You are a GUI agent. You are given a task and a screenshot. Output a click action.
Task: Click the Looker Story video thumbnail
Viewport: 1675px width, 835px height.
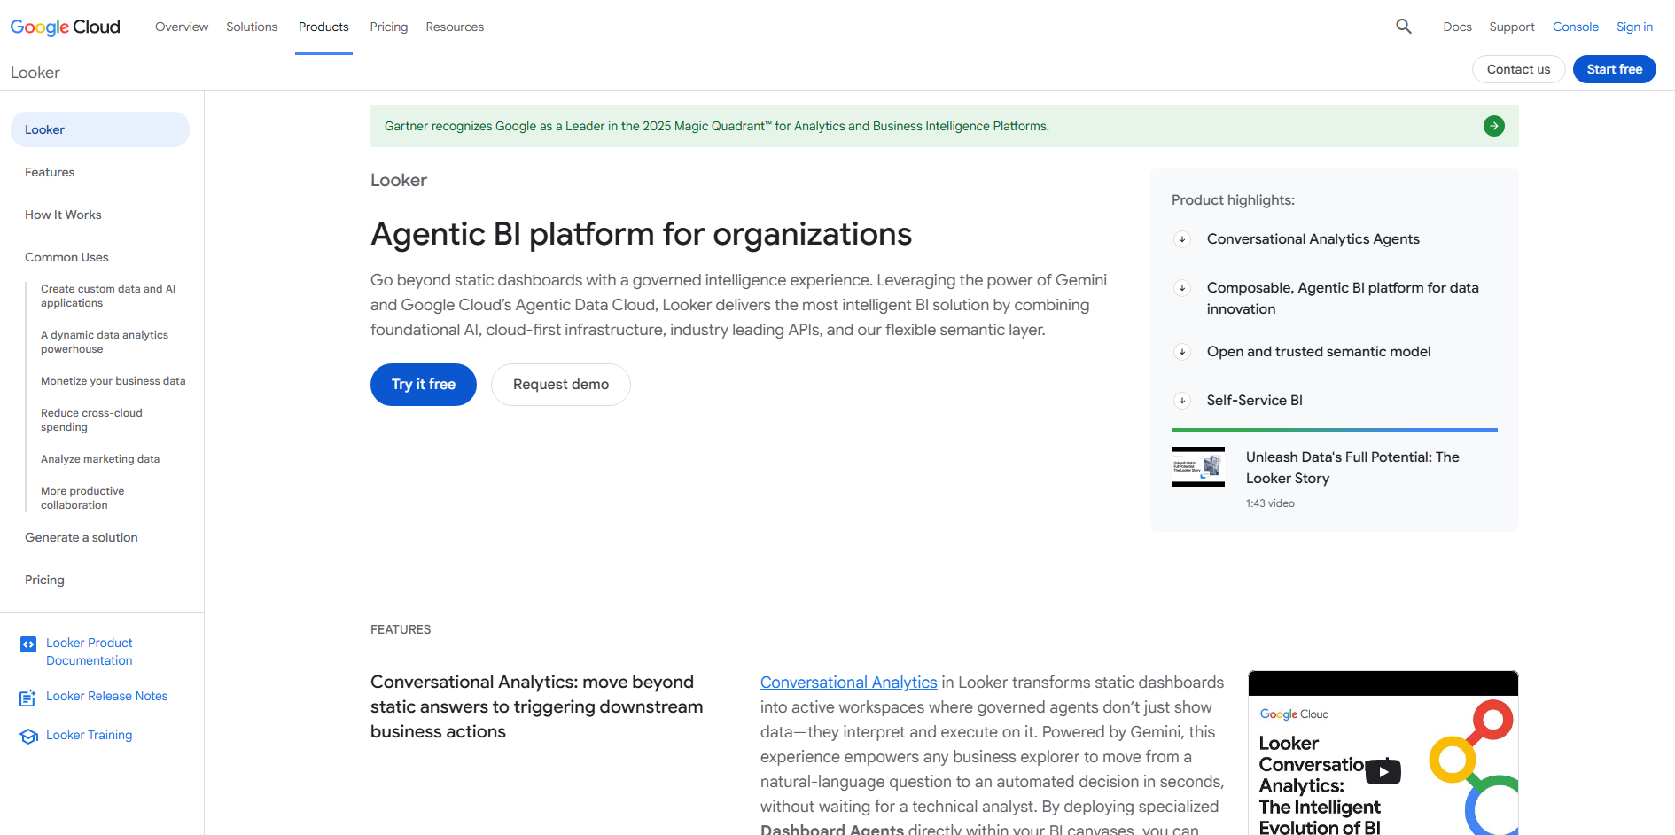pyautogui.click(x=1198, y=466)
